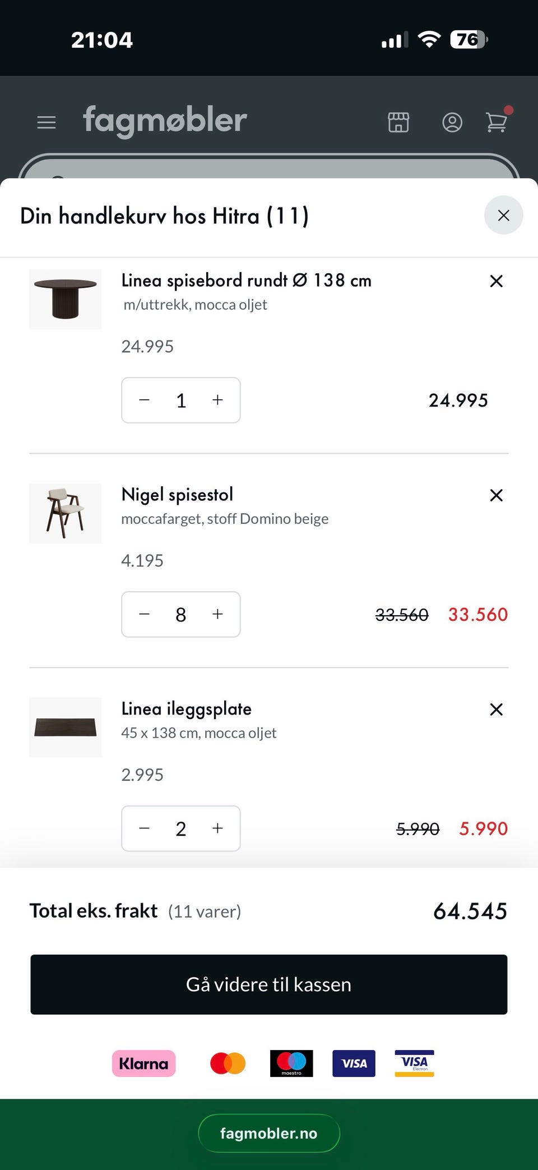
Task: Increase Linea ileggsplate quantity
Action: [217, 828]
